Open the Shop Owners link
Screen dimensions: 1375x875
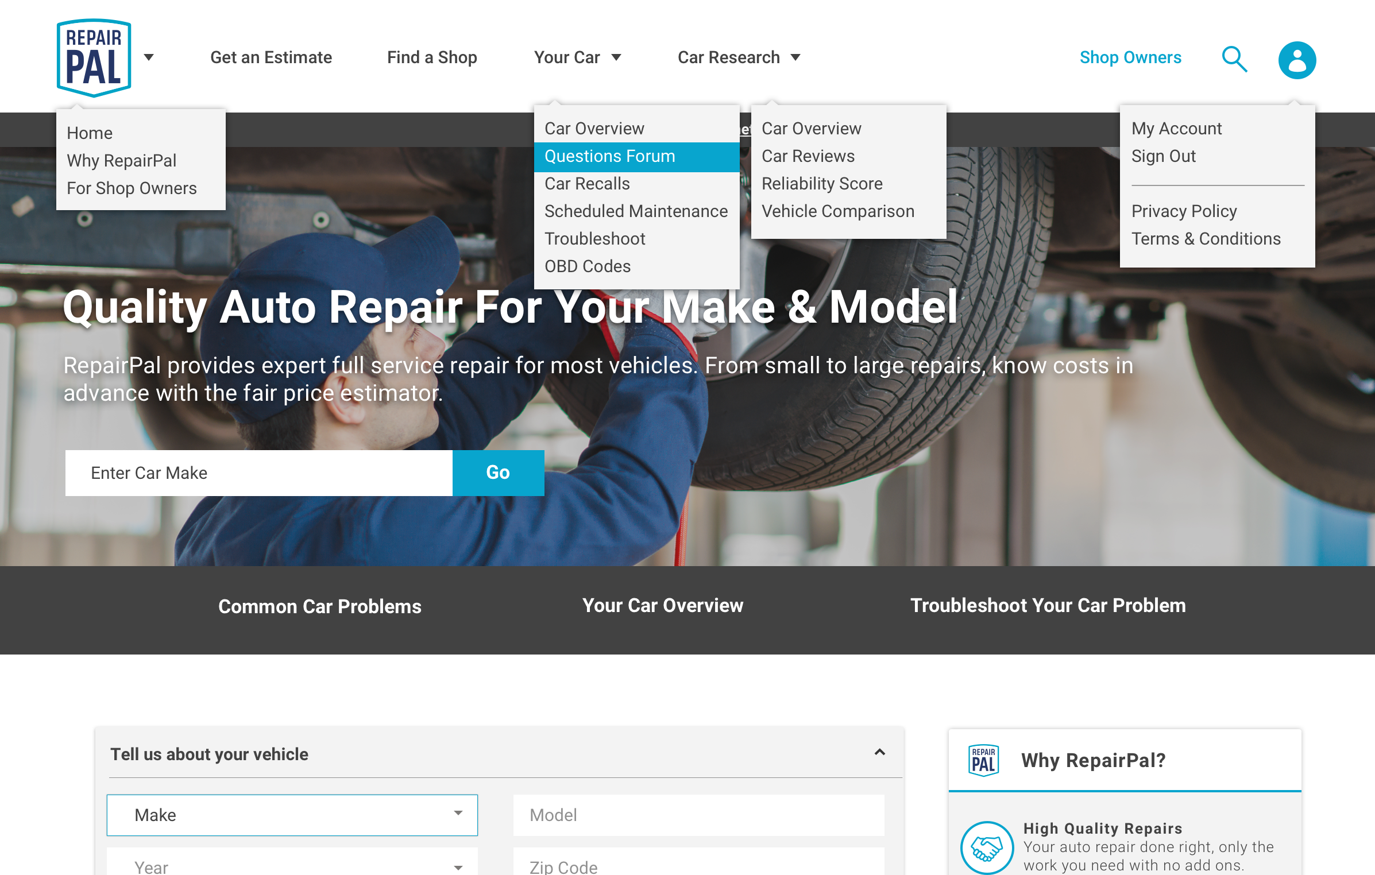(x=1130, y=57)
